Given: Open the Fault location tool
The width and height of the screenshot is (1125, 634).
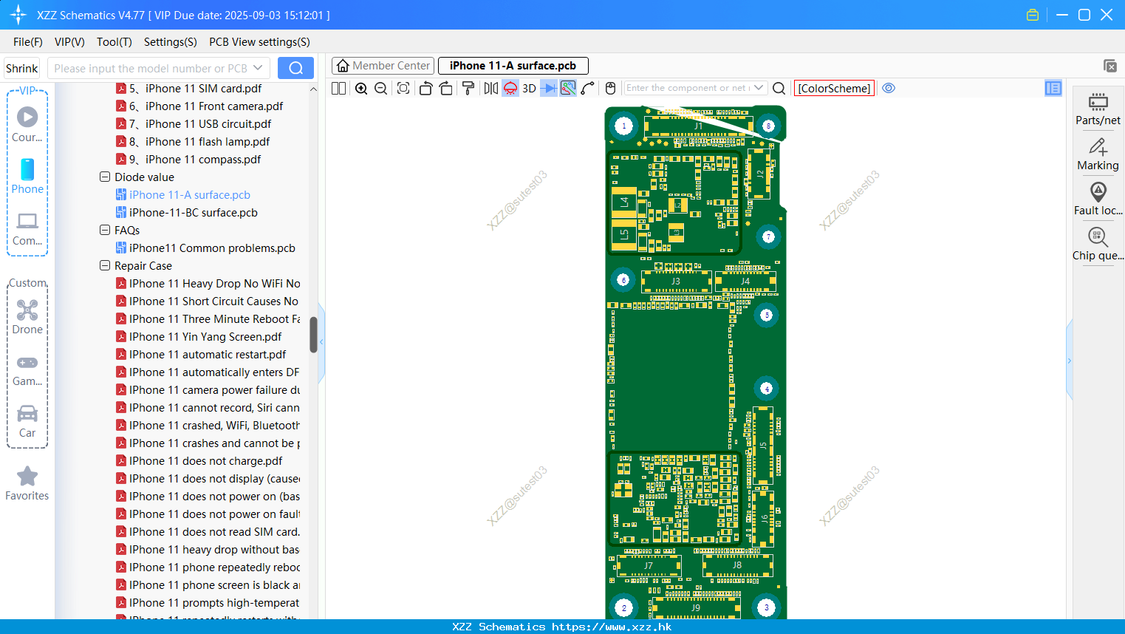Looking at the screenshot, I should click(1098, 199).
